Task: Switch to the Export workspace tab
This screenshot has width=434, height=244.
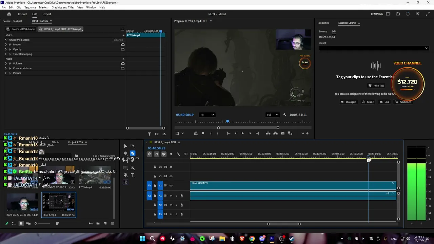Action: pos(47,14)
